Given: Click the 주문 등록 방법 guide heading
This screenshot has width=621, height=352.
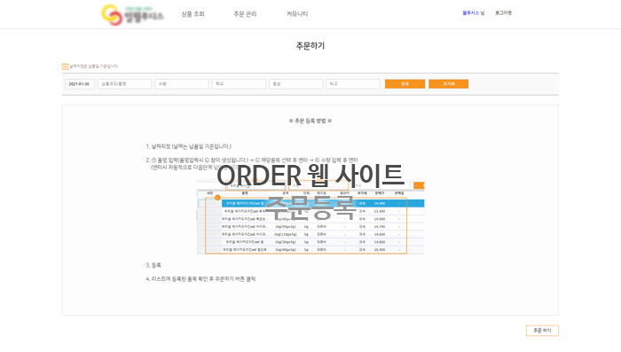Looking at the screenshot, I should 310,121.
